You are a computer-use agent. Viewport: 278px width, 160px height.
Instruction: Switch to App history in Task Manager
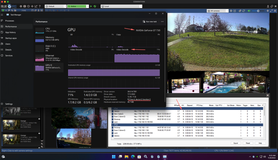[11, 32]
